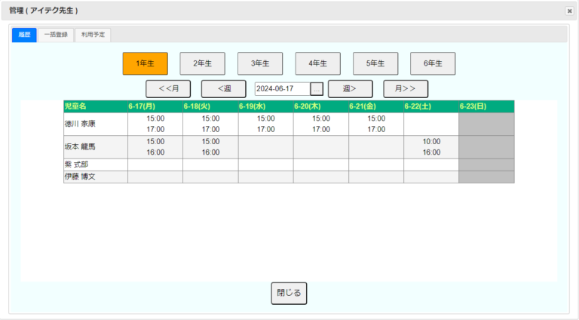Click the 2024-06-17 date input field
The height and width of the screenshot is (320, 579).
coord(282,89)
